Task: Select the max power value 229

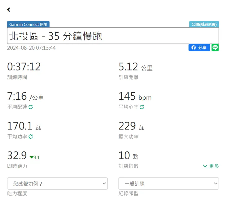Action: [127, 126]
